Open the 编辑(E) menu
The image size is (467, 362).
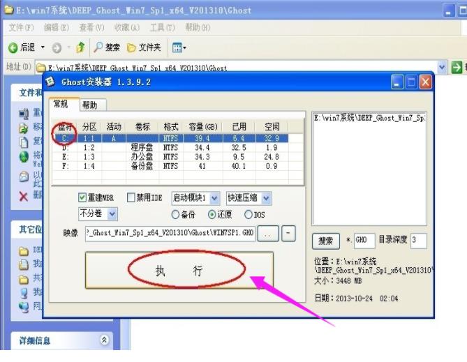click(x=57, y=28)
